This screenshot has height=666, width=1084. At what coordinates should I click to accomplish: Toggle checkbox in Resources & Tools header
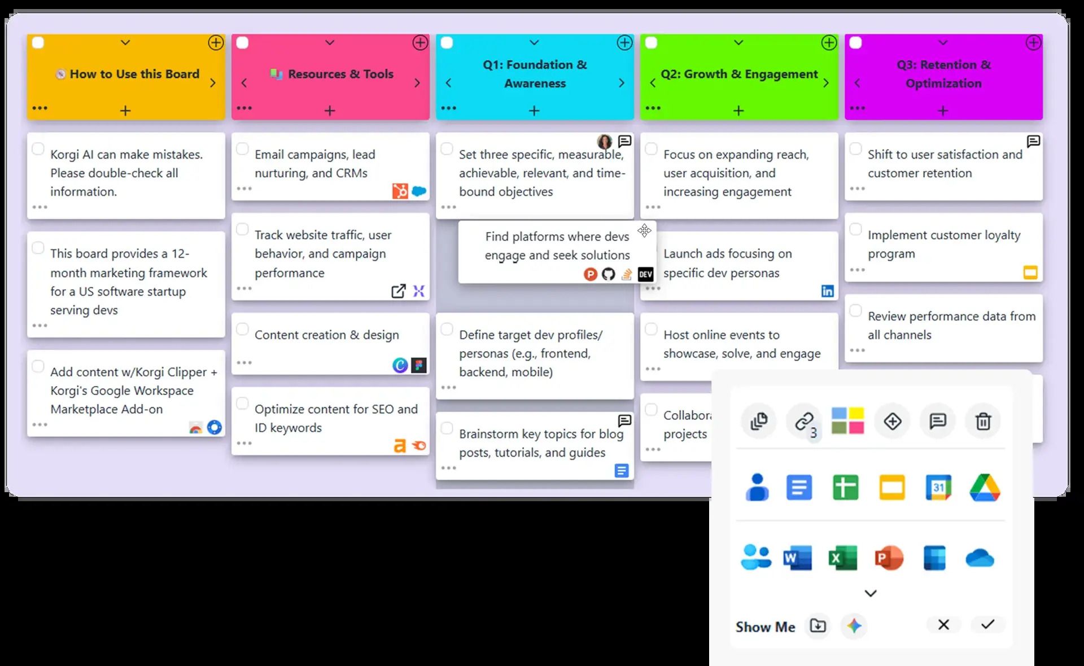pos(242,43)
